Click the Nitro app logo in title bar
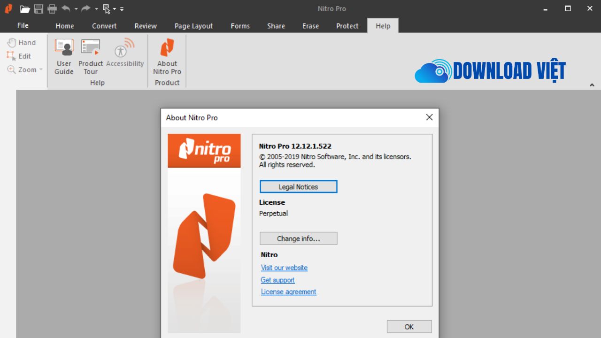The height and width of the screenshot is (338, 601). [x=8, y=8]
